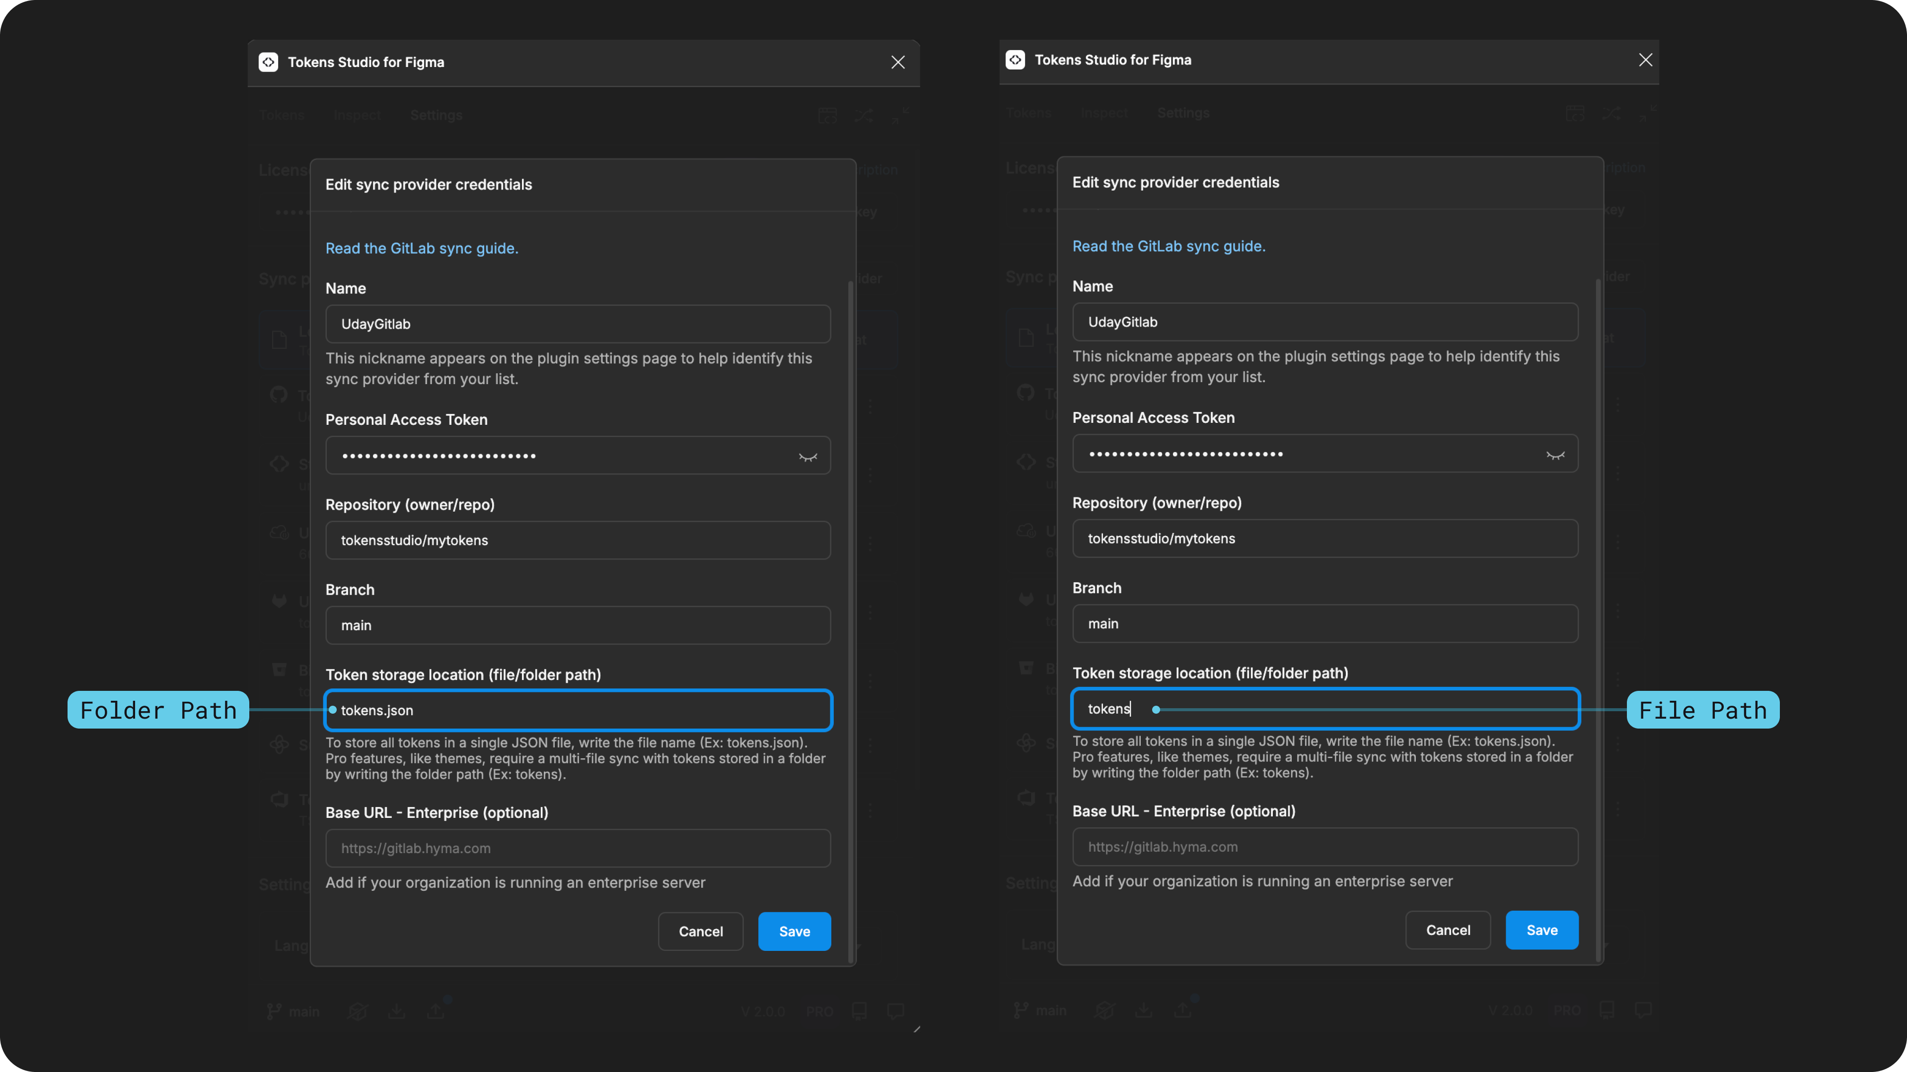Click the Base URL Enterprise field in right dialog

pyautogui.click(x=1325, y=846)
